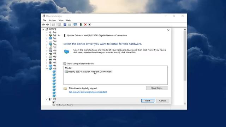The height and width of the screenshot is (127, 226).
Task: Click the Other devices category icon
Action: (x=50, y=99)
